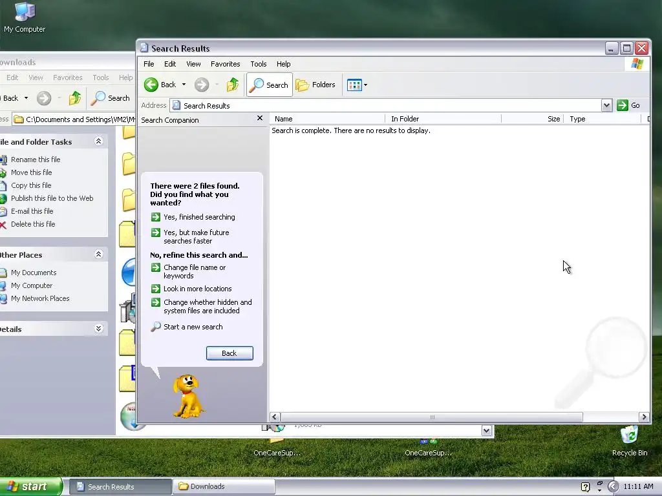Click the horizontal scrollbar left arrow
The height and width of the screenshot is (496, 662).
275,417
